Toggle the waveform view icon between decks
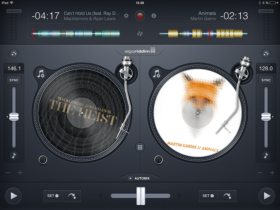This screenshot has width=280, height=210. 140,34
